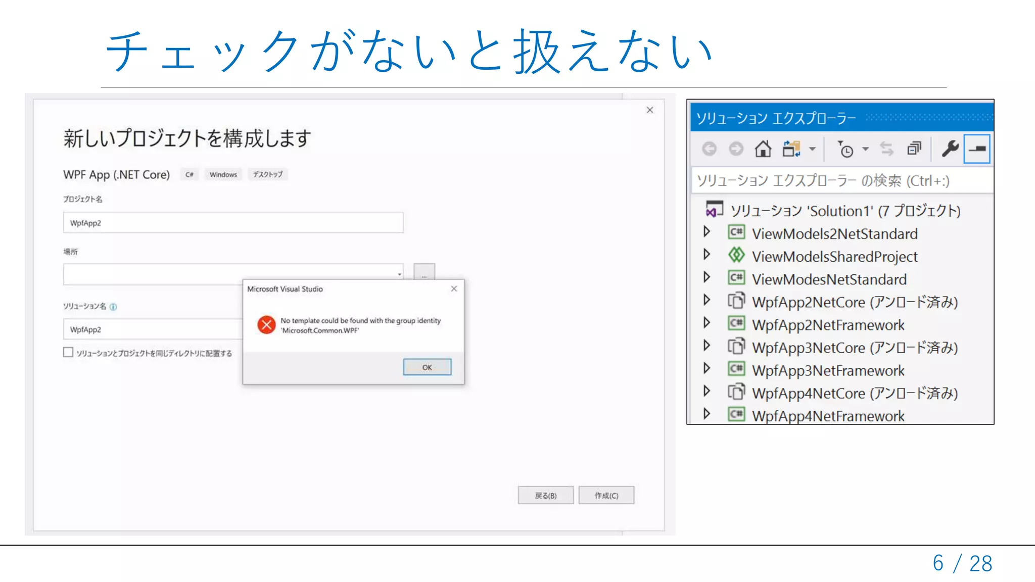Image resolution: width=1035 pixels, height=582 pixels.
Task: Click the pending changes filter clock icon
Action: point(845,149)
